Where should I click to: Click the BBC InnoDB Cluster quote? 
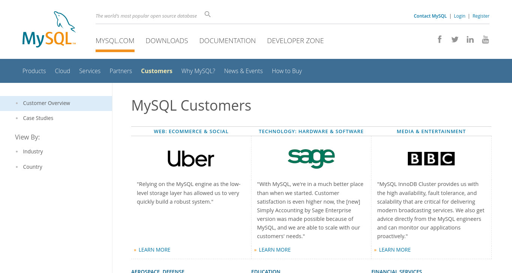pos(431,210)
